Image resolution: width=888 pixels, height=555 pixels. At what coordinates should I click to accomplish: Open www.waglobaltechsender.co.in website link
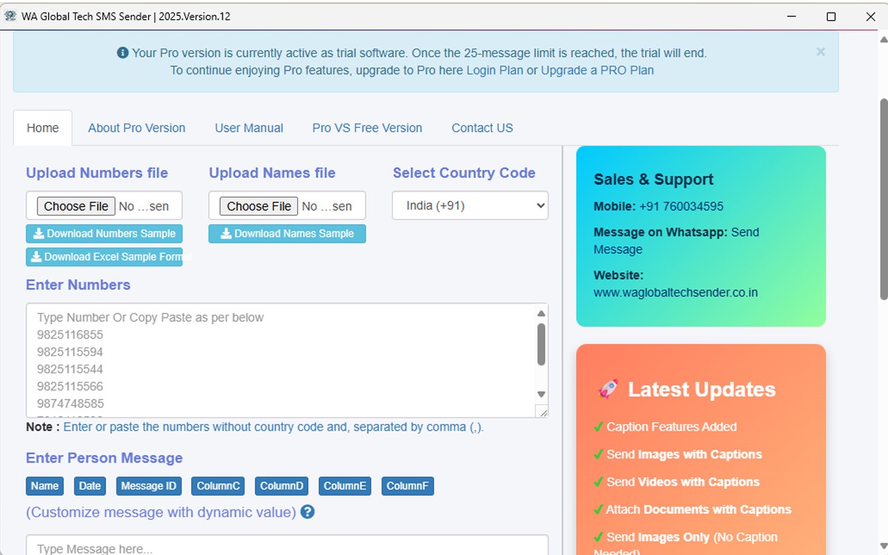pyautogui.click(x=676, y=292)
